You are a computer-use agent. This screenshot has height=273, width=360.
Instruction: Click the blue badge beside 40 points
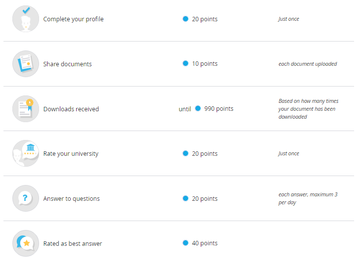click(x=185, y=243)
